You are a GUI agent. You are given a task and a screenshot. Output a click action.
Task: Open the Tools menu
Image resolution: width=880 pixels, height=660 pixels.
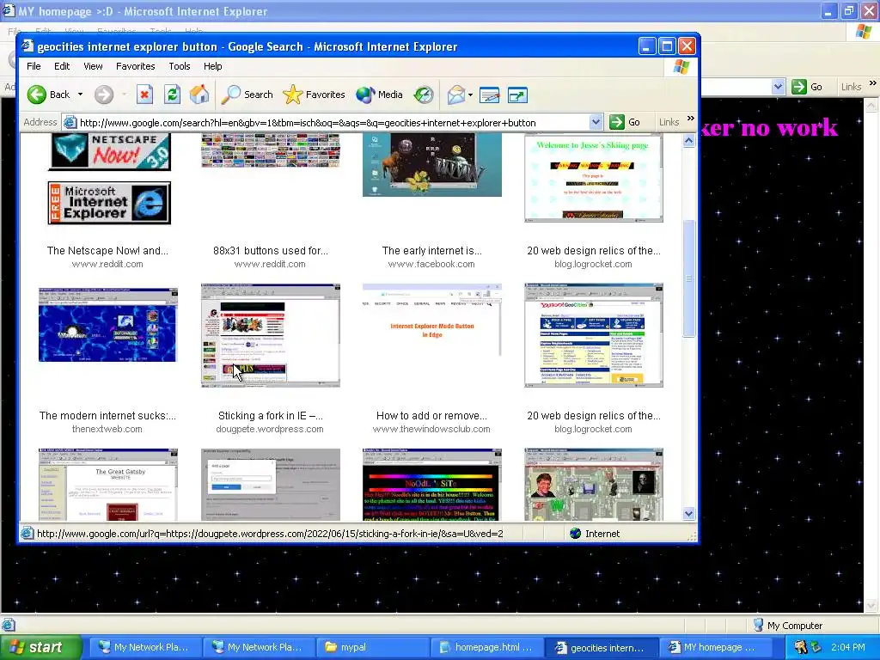180,66
